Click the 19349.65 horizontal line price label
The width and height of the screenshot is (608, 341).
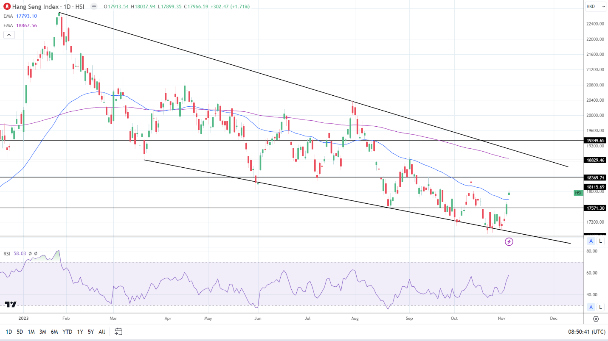click(x=596, y=140)
